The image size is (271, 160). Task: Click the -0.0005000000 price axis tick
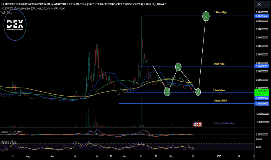(x=262, y=114)
